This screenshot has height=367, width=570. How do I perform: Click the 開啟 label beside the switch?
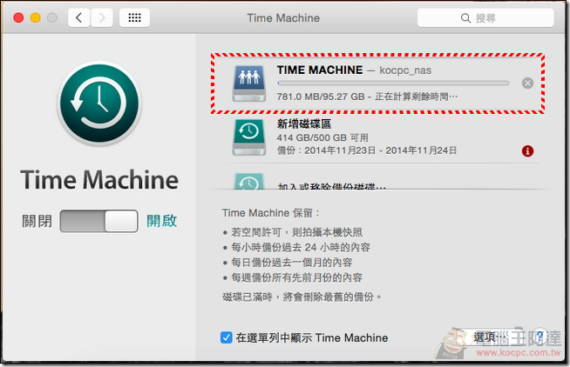[162, 221]
